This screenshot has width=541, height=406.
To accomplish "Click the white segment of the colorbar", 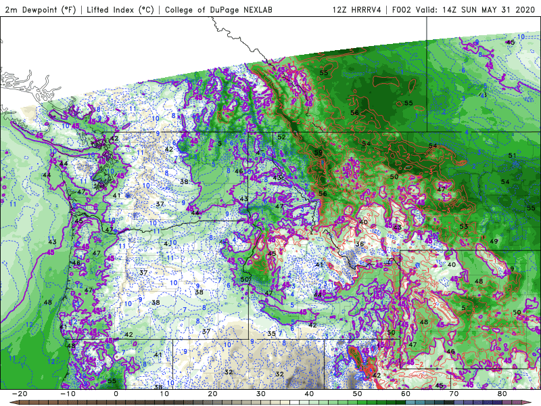I will [294, 403].
